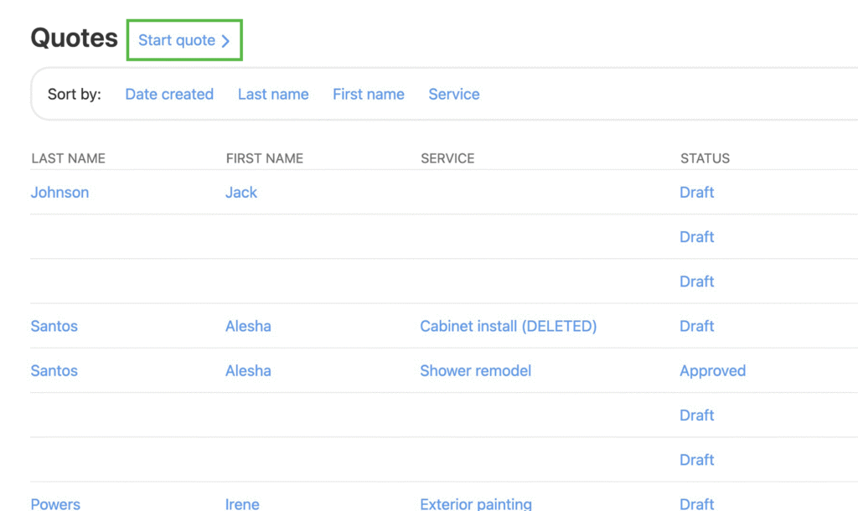Sort quotes by Date created
The height and width of the screenshot is (511, 858).
coord(169,94)
